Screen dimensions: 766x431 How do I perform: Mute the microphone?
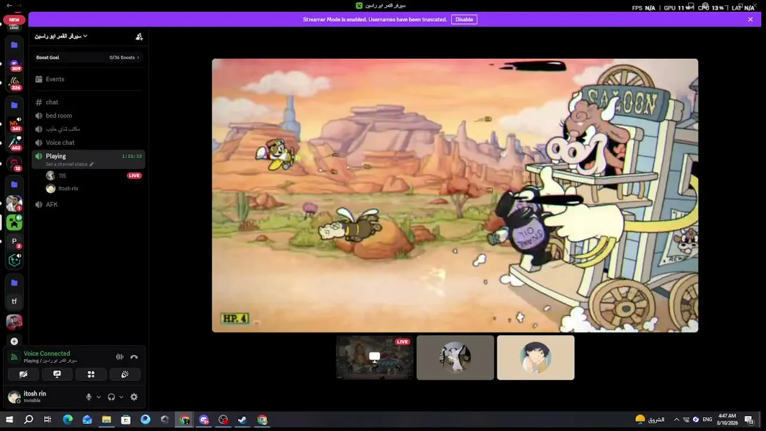point(89,397)
